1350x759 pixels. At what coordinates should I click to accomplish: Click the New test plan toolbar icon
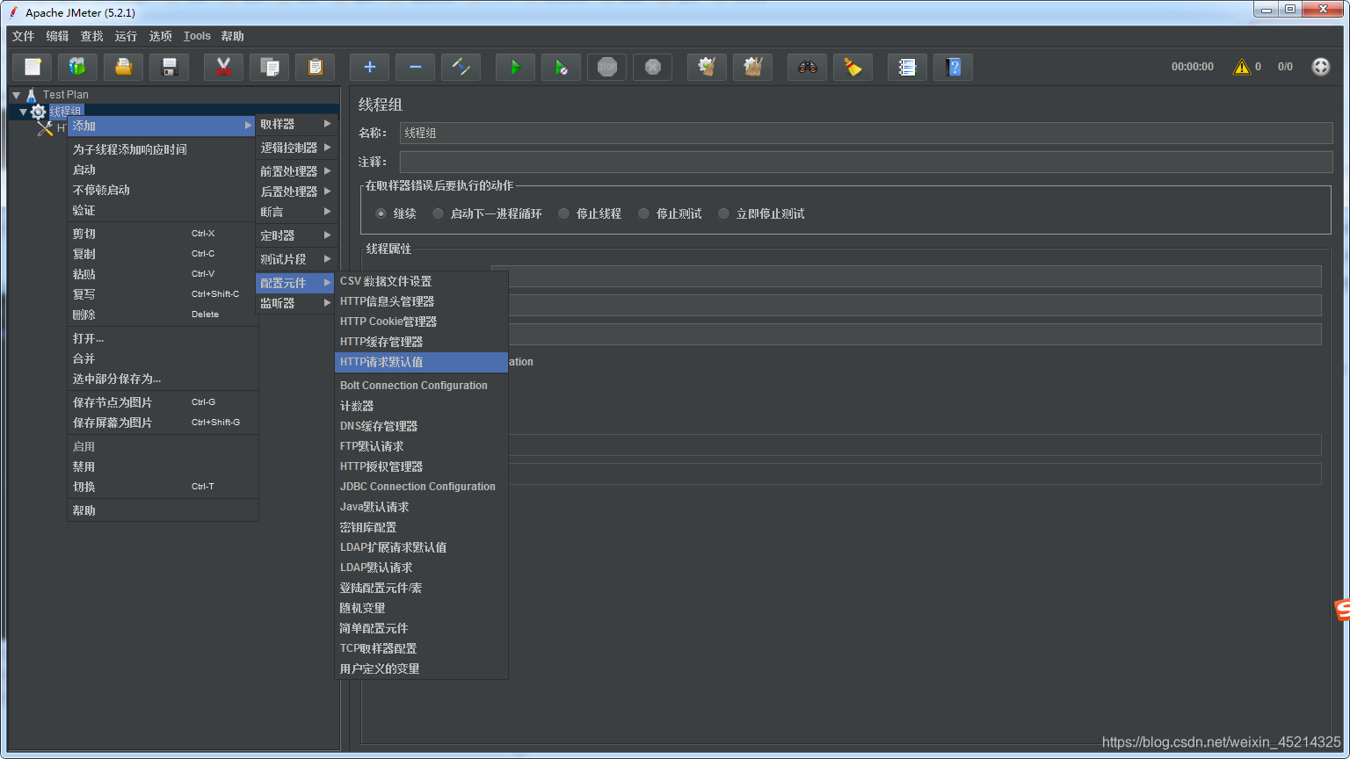click(x=33, y=67)
